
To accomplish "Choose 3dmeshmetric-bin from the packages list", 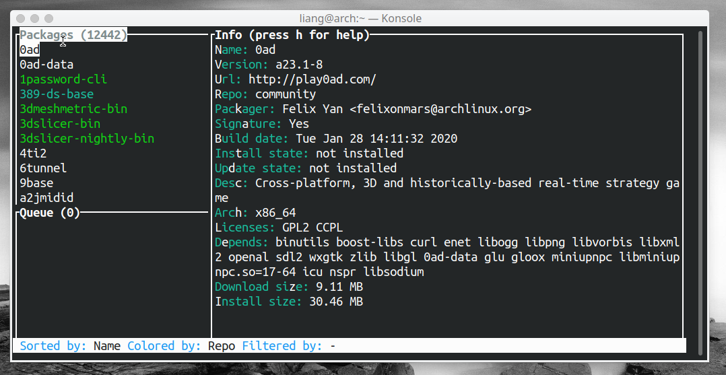I will pyautogui.click(x=73, y=109).
